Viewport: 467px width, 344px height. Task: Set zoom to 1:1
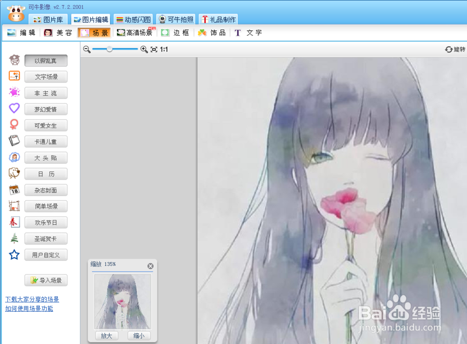tap(164, 49)
